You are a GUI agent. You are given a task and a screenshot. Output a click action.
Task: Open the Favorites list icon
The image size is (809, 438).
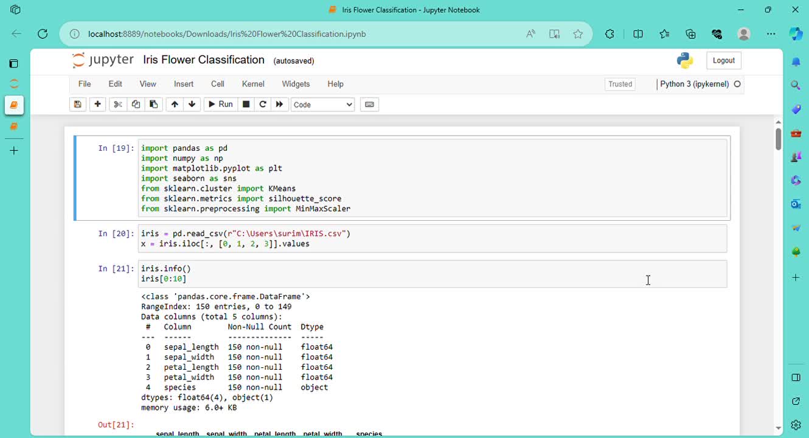pyautogui.click(x=664, y=34)
